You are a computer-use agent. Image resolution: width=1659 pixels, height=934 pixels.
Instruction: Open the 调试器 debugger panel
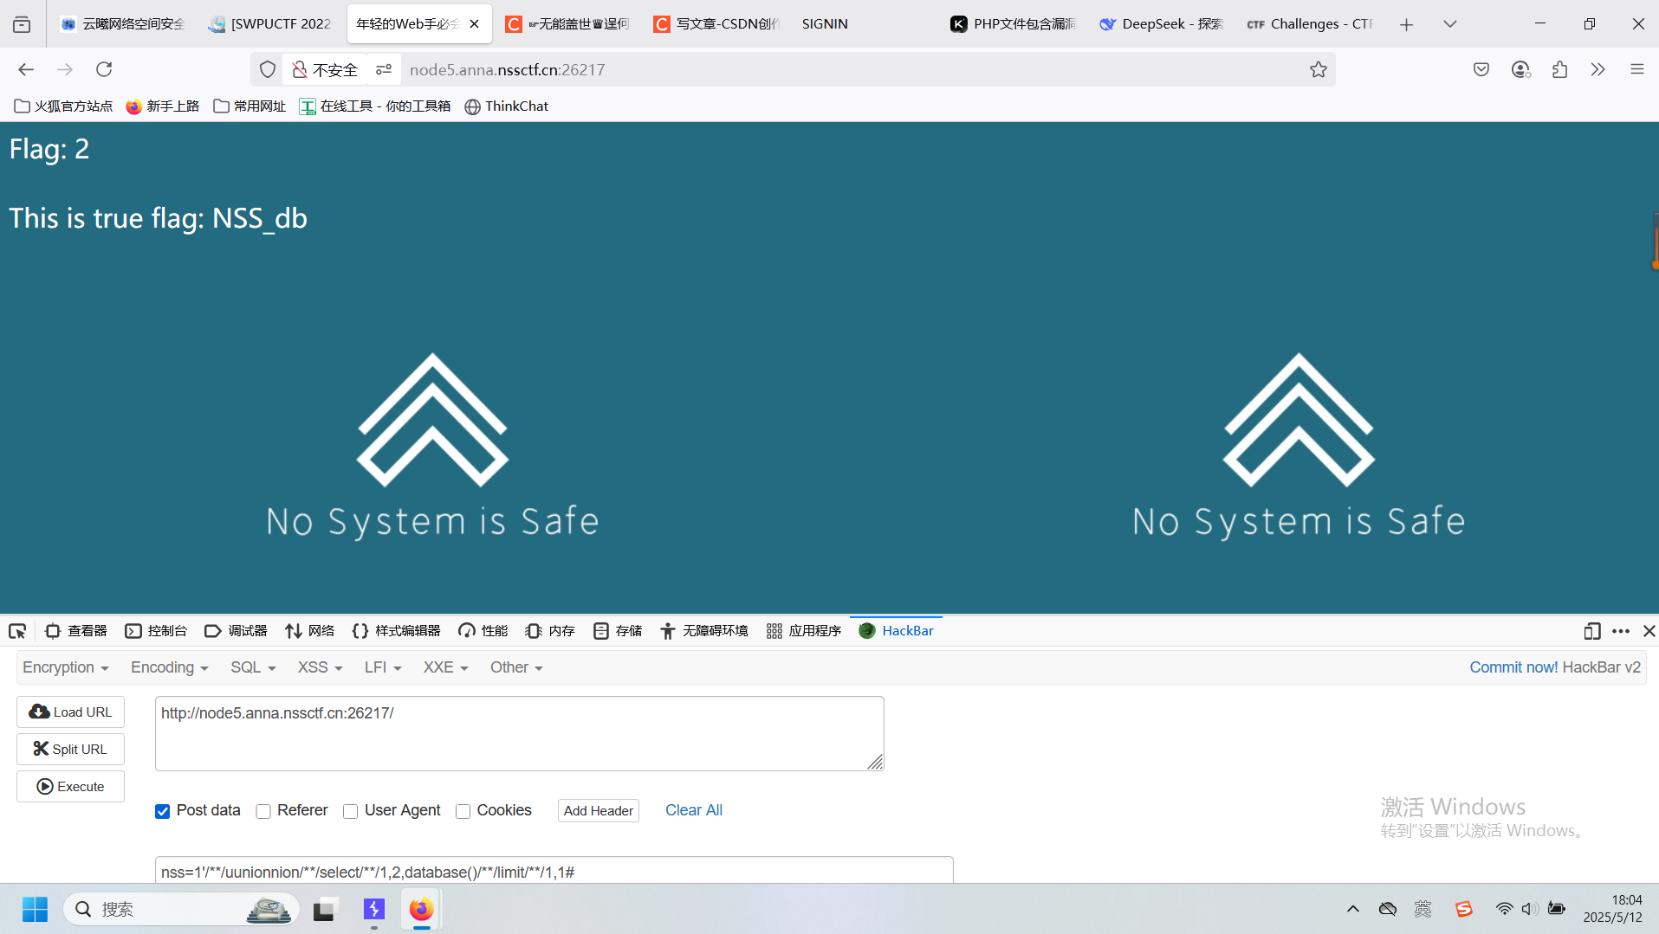tap(236, 631)
